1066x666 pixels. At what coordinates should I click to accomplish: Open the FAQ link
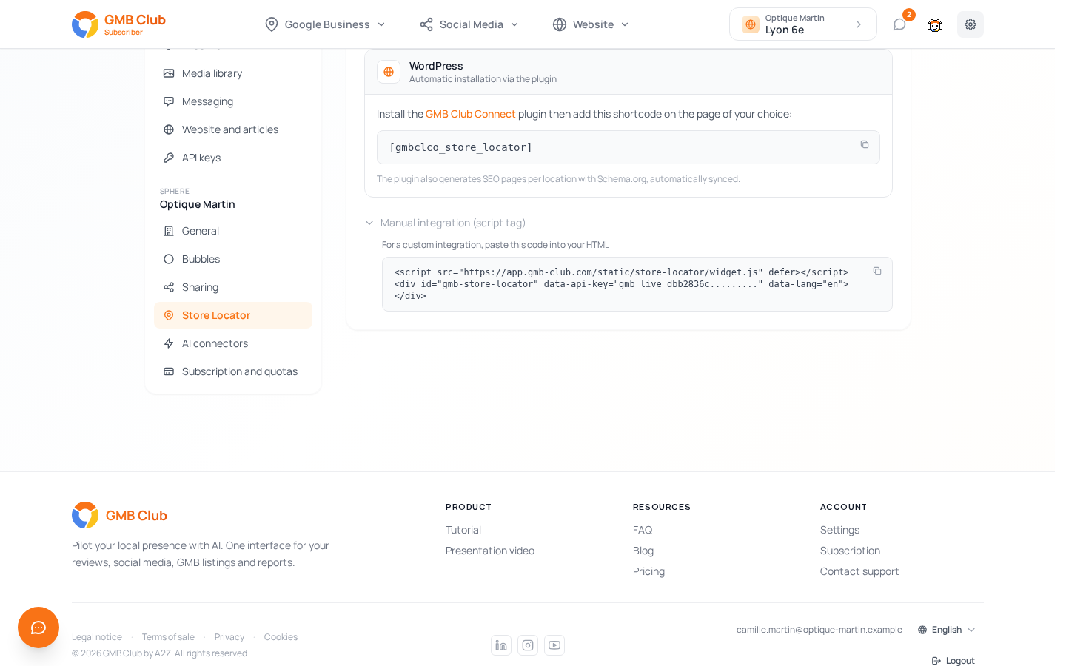click(643, 530)
